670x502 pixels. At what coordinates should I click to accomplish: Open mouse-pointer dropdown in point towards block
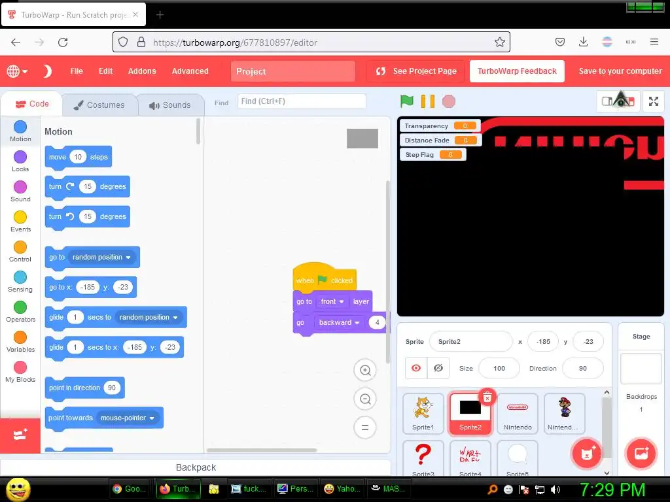[x=128, y=418]
